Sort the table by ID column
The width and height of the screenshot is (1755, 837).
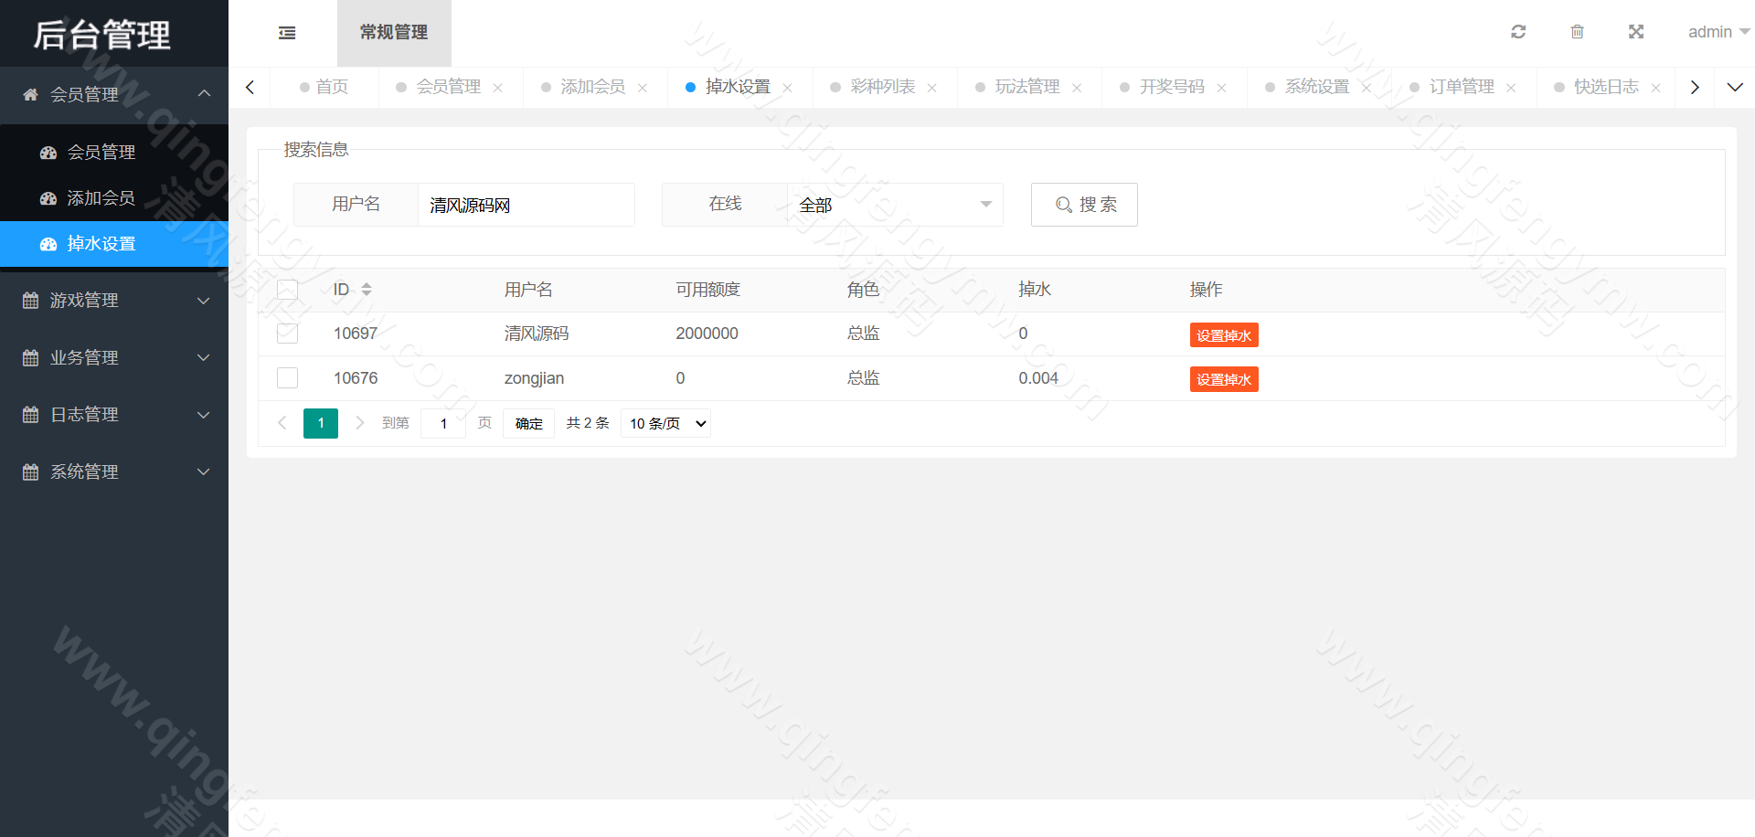[x=366, y=289]
